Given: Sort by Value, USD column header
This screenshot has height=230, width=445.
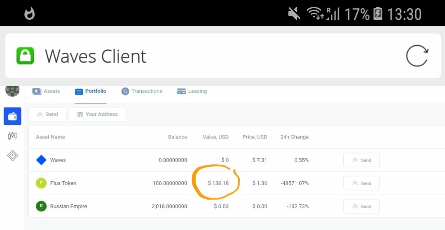Looking at the screenshot, I should 215,137.
